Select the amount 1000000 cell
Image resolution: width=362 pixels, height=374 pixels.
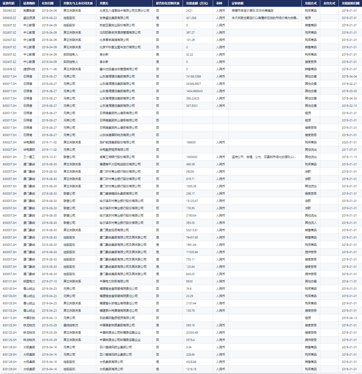[192, 157]
